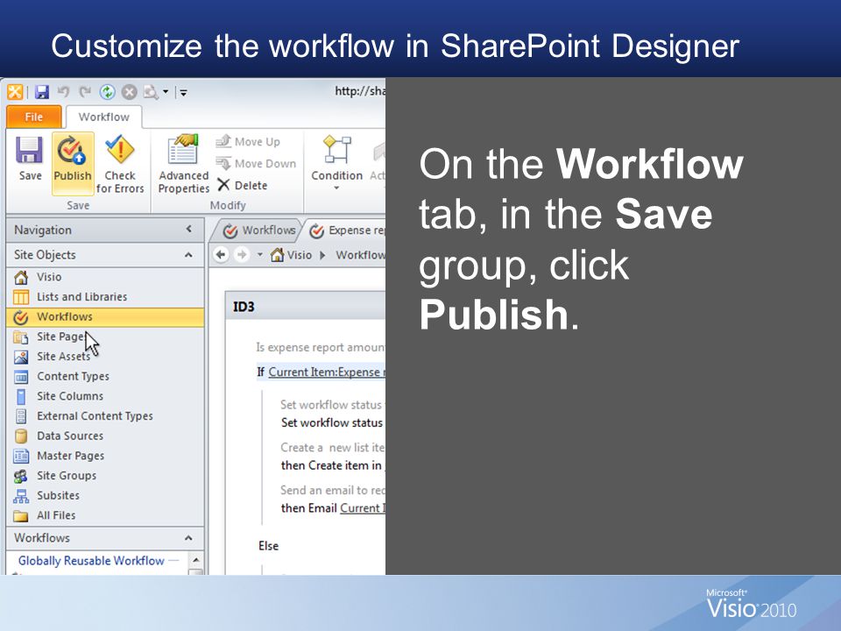Click the scroll up arrow in Workflows list
The height and width of the screenshot is (631, 841).
[195, 560]
